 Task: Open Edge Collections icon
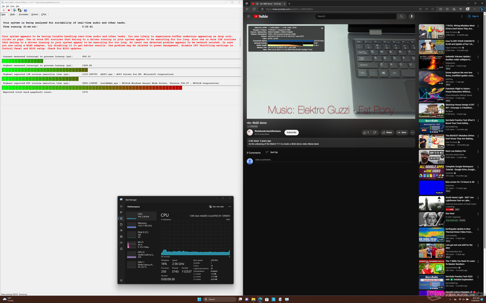pyautogui.click(x=454, y=9)
